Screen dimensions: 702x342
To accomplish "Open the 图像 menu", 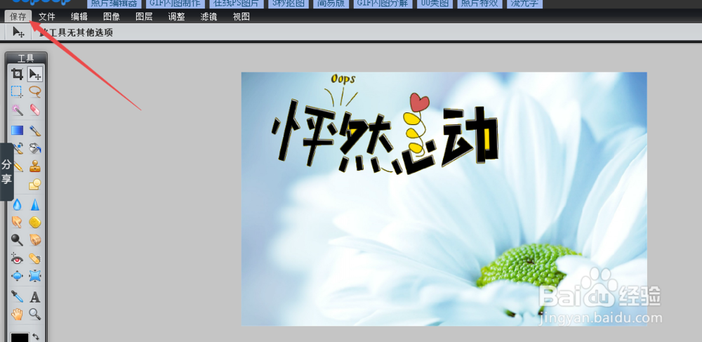I will 112,17.
